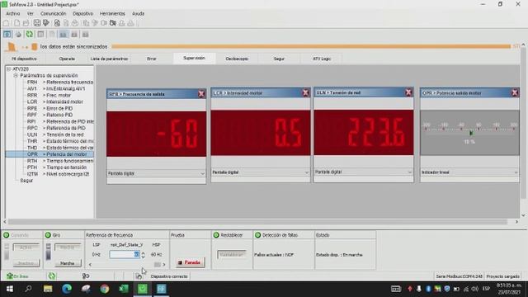Select FRH Referencia frecuencia tree item
This screenshot has height=297, width=528.
(60, 82)
